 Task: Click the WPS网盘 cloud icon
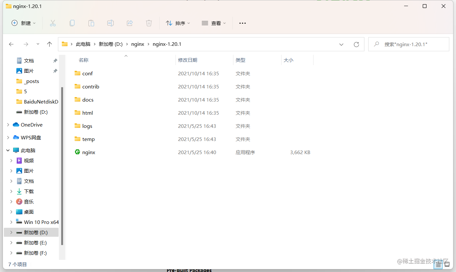click(16, 137)
